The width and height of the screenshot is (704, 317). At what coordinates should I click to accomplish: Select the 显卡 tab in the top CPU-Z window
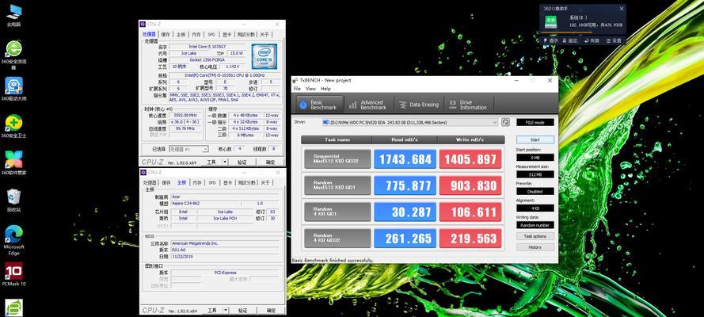pyautogui.click(x=226, y=35)
